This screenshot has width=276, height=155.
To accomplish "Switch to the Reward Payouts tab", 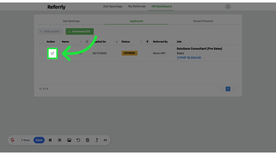I will (203, 21).
